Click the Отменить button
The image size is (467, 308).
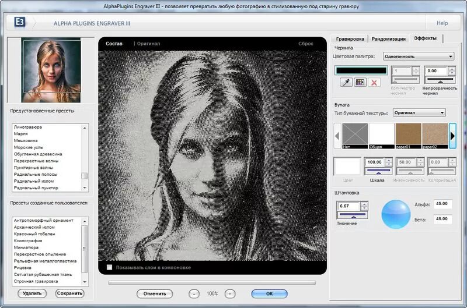[x=155, y=294]
